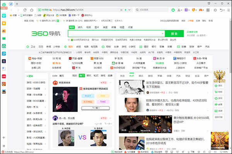Screen dimensions: 232x154
Task: Choose the TAKE quiz answer option
Action: click(103, 102)
